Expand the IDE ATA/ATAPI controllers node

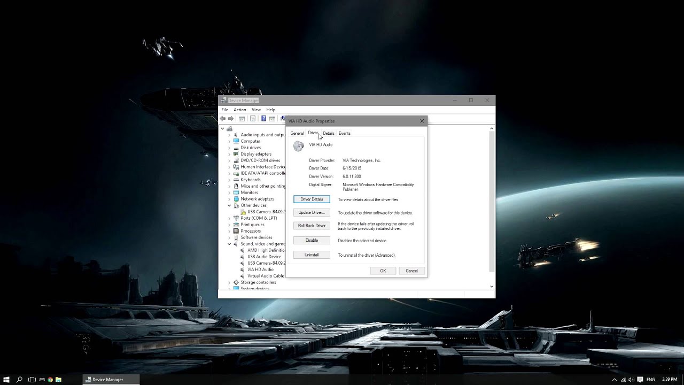click(x=229, y=173)
